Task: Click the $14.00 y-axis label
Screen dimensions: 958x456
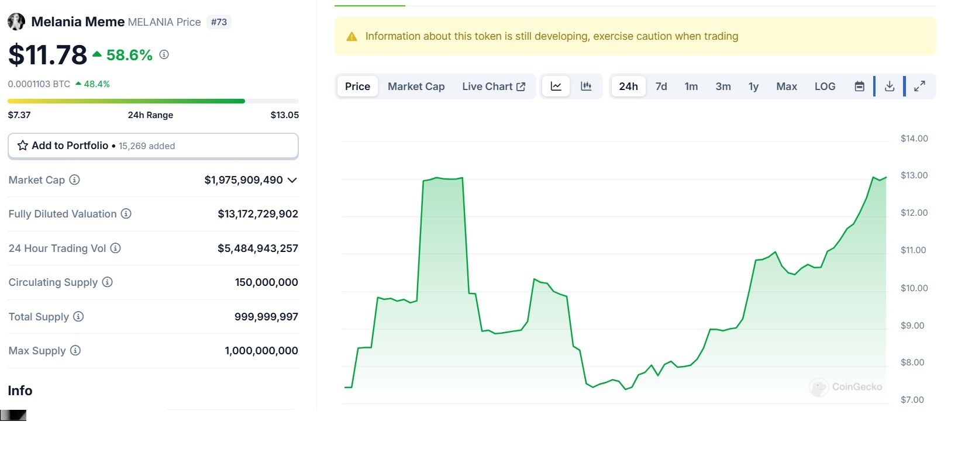Action: point(914,139)
